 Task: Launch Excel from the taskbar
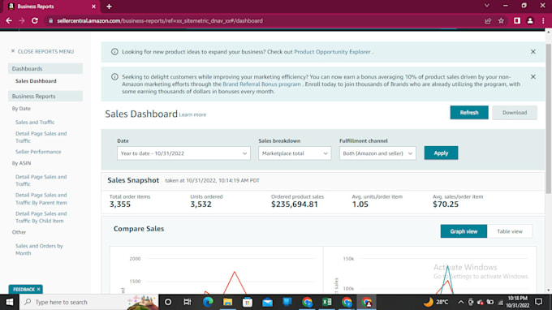click(x=327, y=302)
